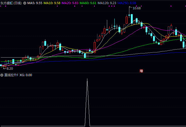
Task: Expand the 直线拉升F indicator dropdown arrow
Action: click(2, 75)
